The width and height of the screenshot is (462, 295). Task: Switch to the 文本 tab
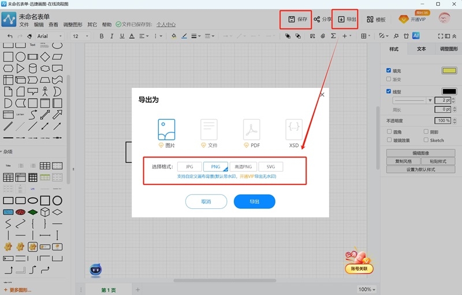click(422, 49)
